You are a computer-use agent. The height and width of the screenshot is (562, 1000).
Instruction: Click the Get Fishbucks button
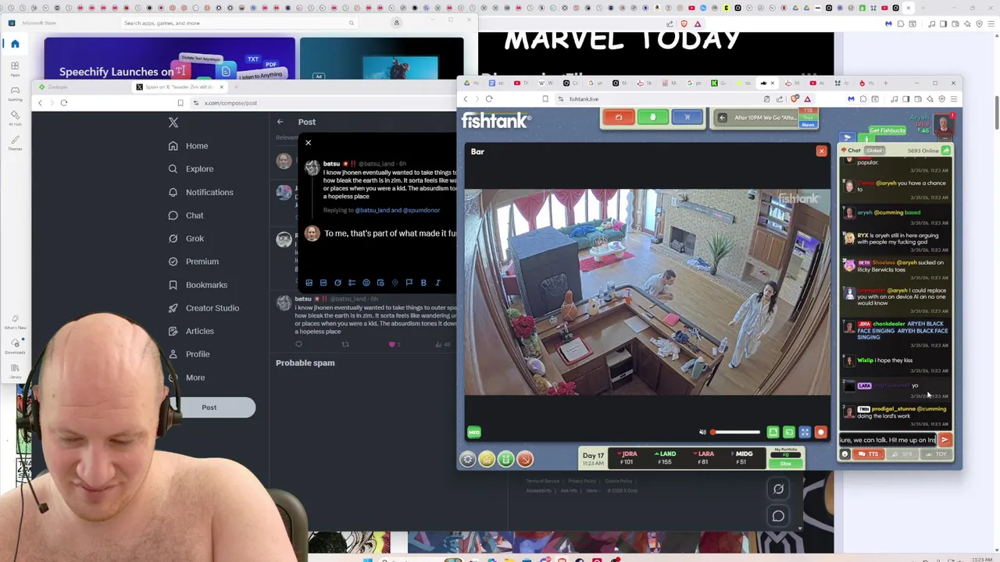coord(887,130)
